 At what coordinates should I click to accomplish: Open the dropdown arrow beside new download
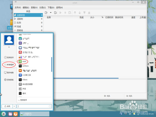click(51, 12)
